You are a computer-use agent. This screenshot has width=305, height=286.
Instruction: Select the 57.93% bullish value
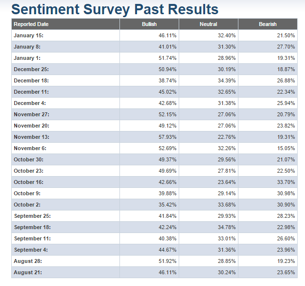click(x=168, y=137)
